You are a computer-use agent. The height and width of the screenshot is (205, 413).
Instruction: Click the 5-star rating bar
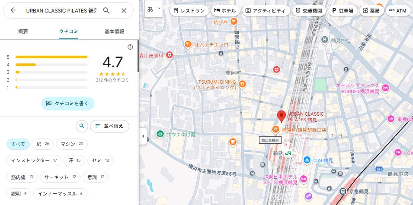pyautogui.click(x=51, y=57)
